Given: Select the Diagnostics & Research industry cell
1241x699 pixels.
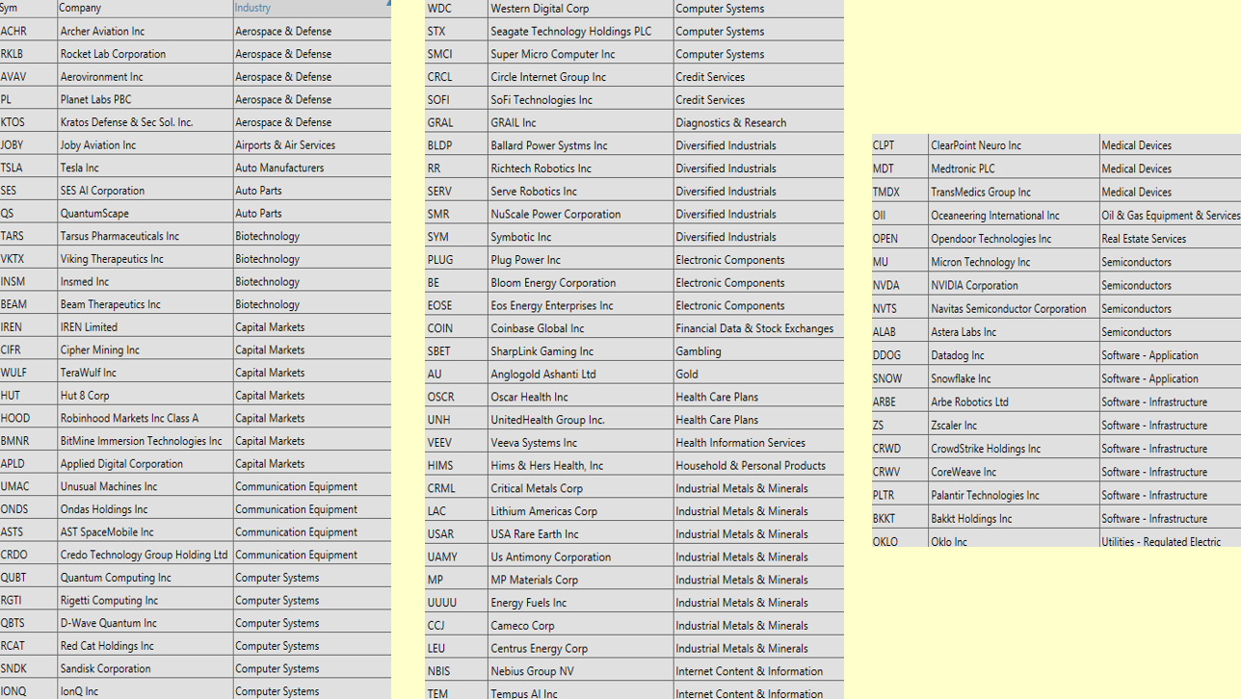Looking at the screenshot, I should click(758, 123).
